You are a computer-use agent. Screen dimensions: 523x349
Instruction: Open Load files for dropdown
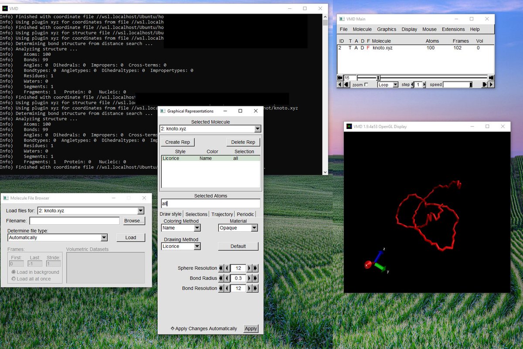[91, 210]
